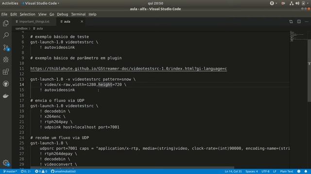
Task: Click the Ln 14, Col 35 indicator
Action: (233, 172)
